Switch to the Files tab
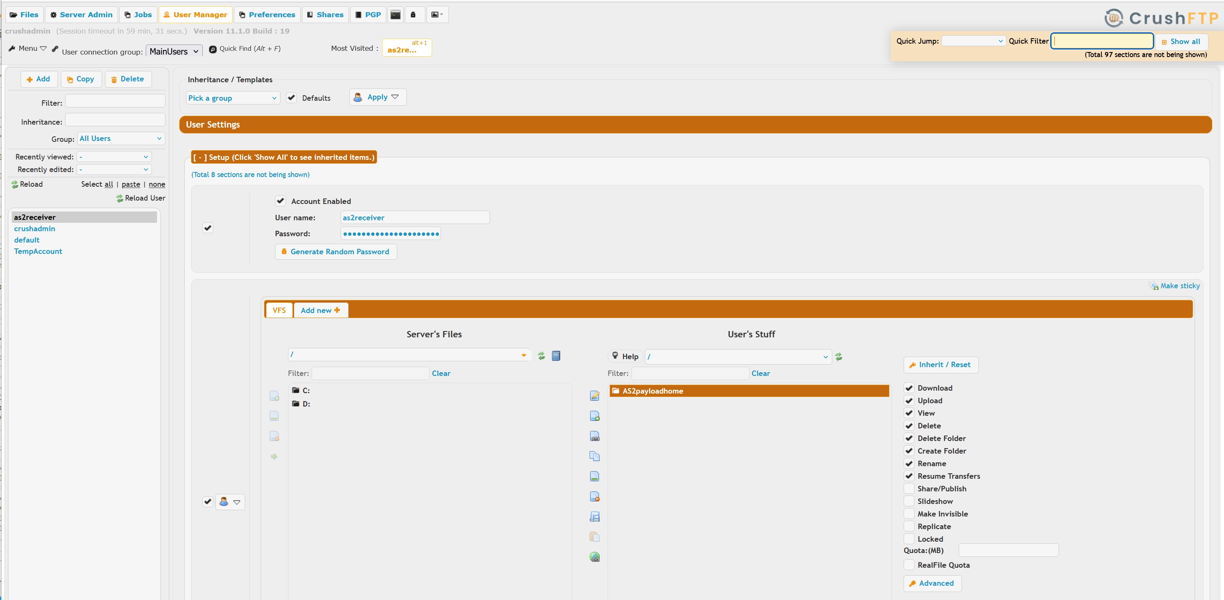The height and width of the screenshot is (600, 1224). 24,15
